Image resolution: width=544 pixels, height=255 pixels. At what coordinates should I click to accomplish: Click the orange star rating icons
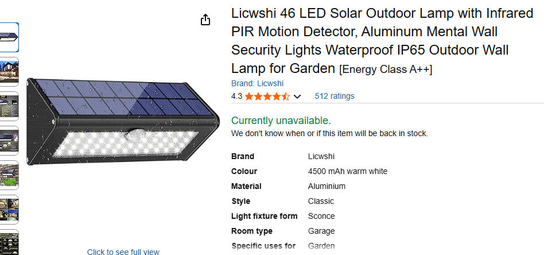(267, 96)
